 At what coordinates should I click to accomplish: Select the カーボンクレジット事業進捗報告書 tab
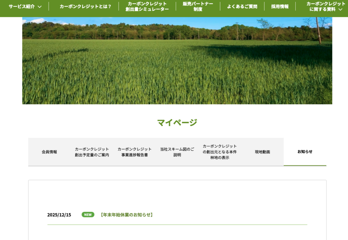135,152
